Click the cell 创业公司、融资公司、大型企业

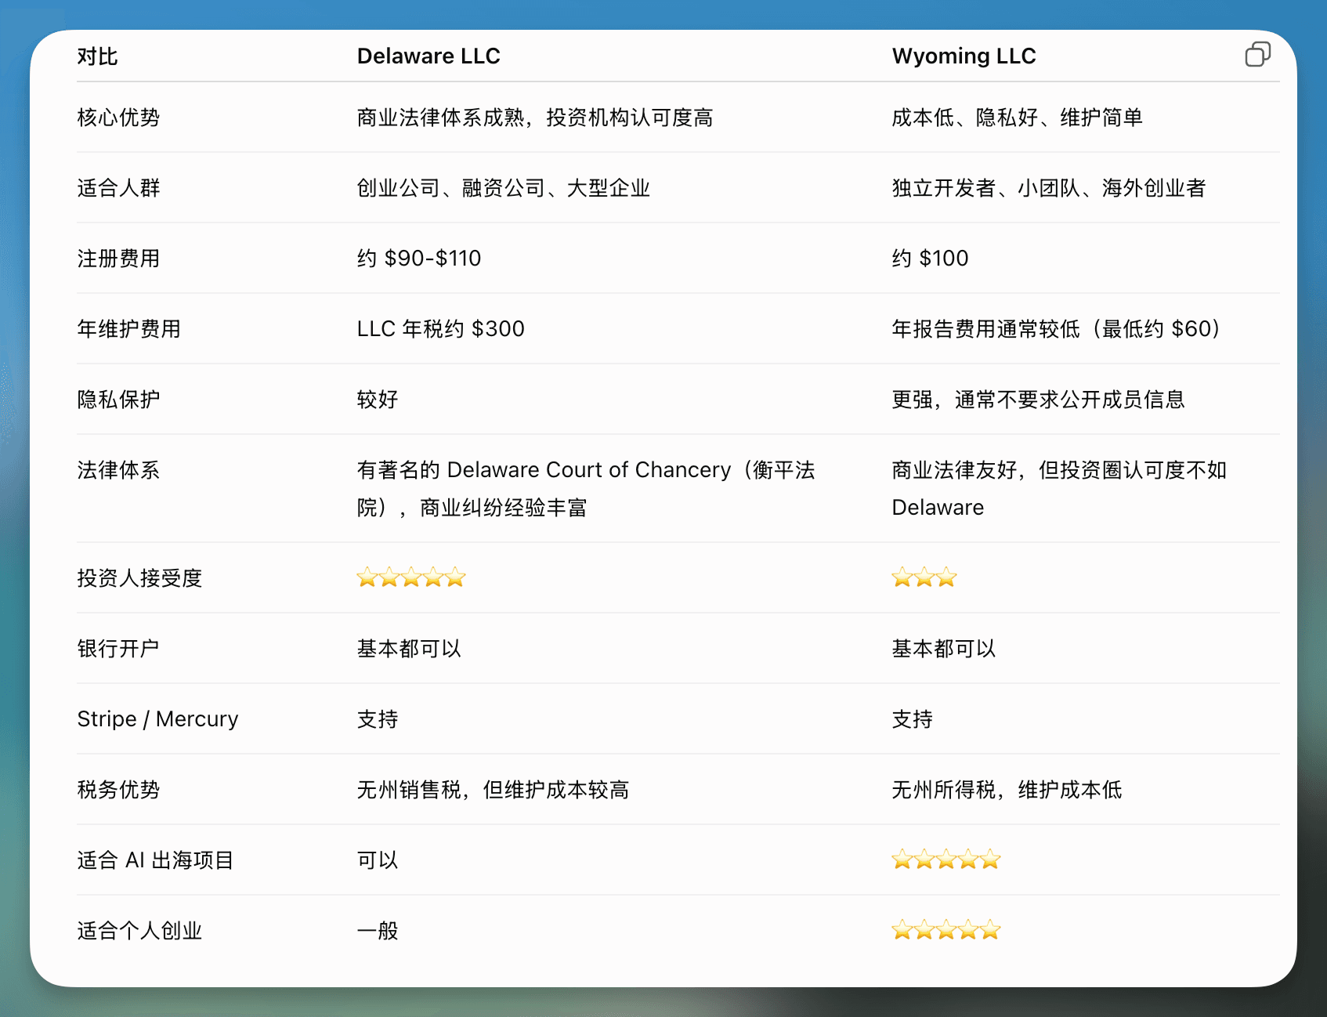tap(504, 188)
